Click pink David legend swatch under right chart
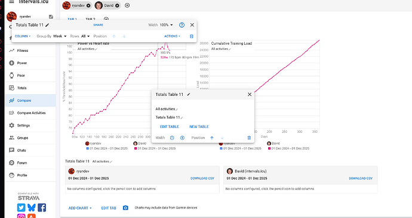Screen dimensions: 412x218 [269, 148]
